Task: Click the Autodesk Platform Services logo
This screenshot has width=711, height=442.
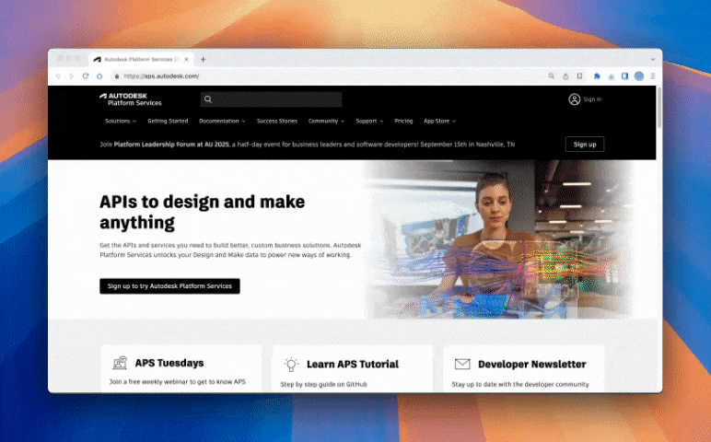Action: tap(130, 99)
